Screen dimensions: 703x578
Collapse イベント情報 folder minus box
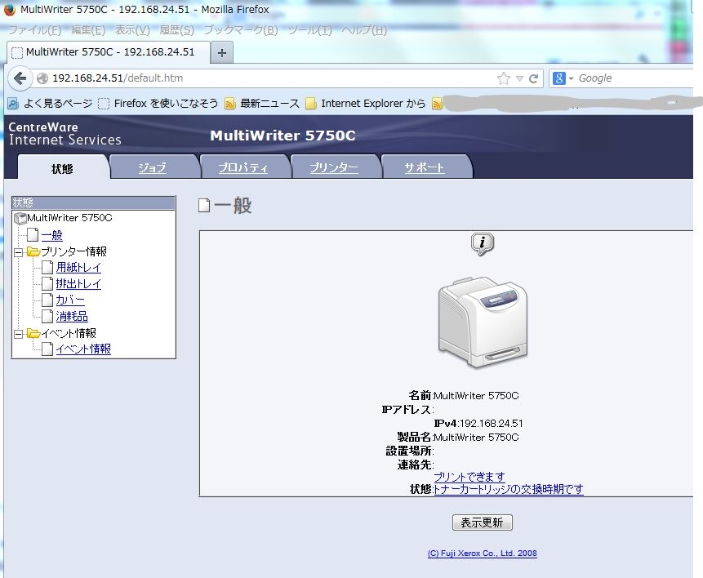click(19, 334)
